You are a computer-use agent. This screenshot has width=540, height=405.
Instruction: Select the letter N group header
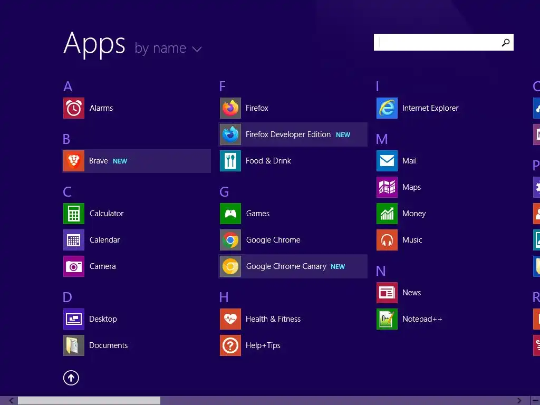point(381,271)
